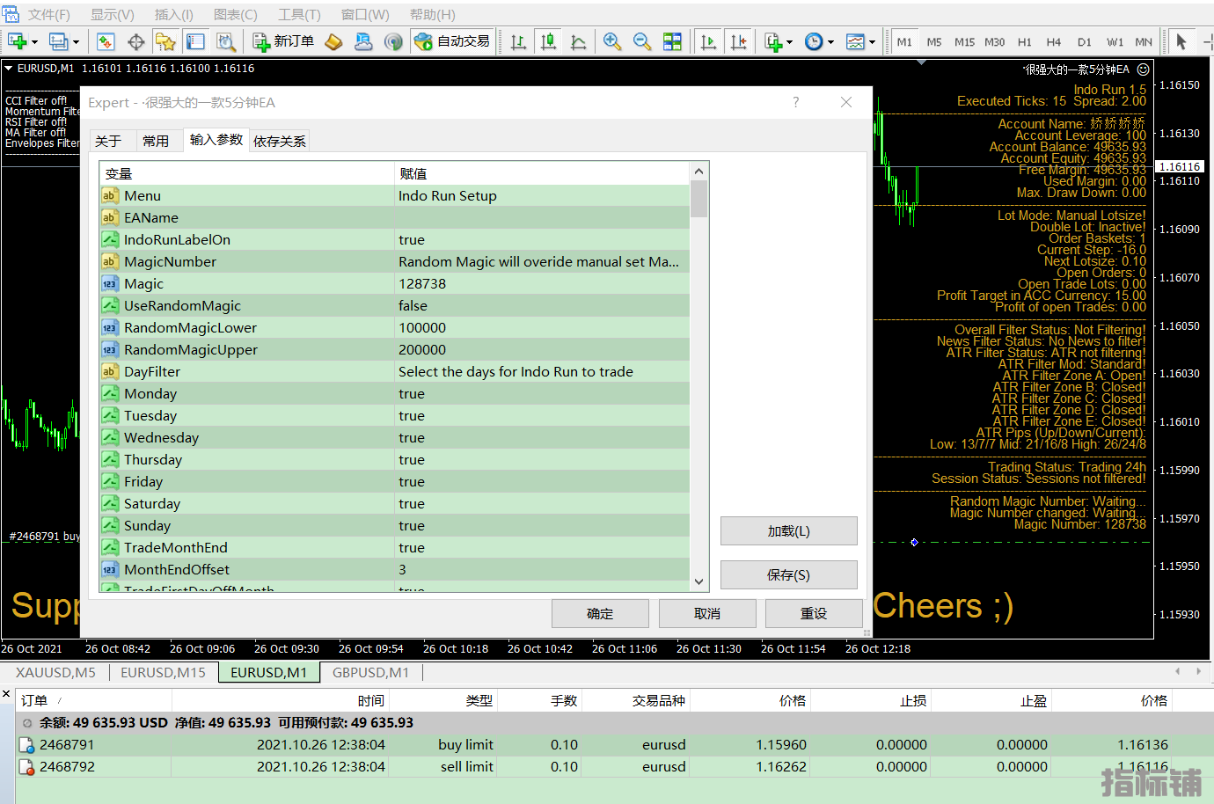Open the Market Watch window icon
Screen dimensions: 1214x804
106,41
